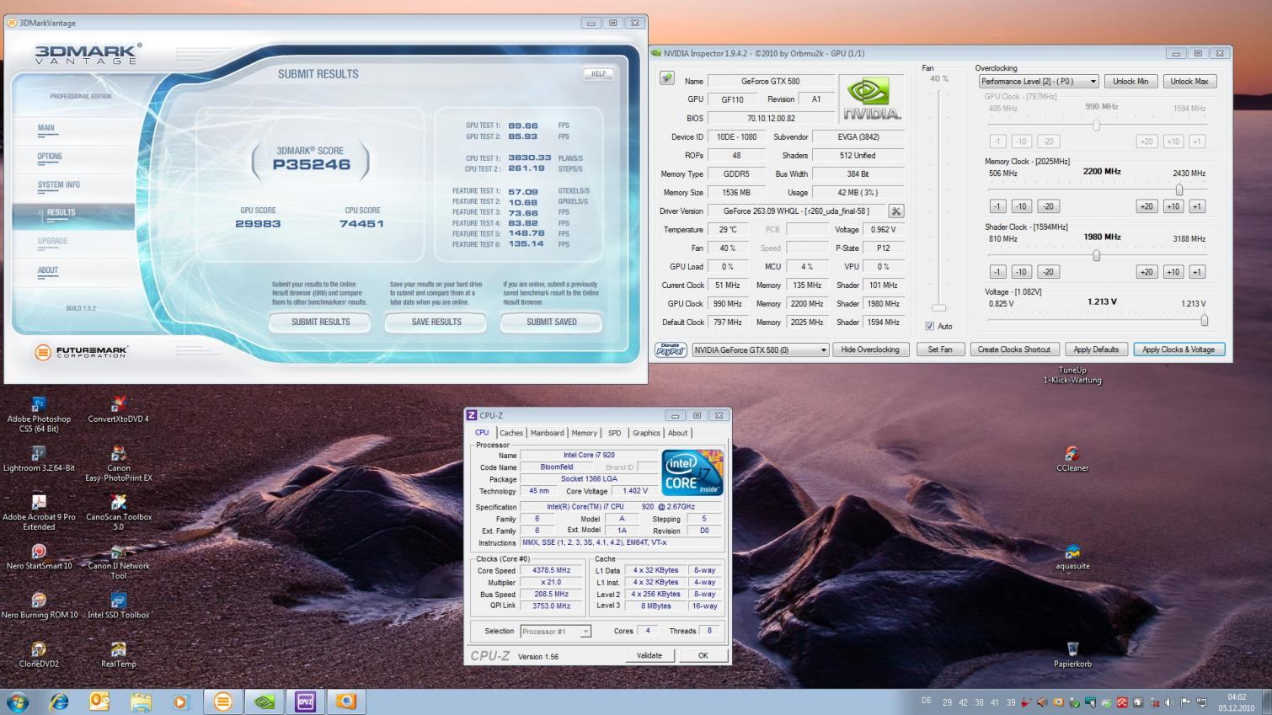Click the Memory Clock slider handle
Viewport: 1272px width, 715px height.
[1179, 189]
